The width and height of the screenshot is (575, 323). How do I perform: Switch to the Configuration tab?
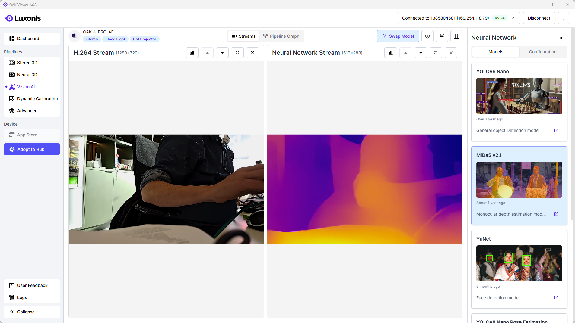pos(542,52)
